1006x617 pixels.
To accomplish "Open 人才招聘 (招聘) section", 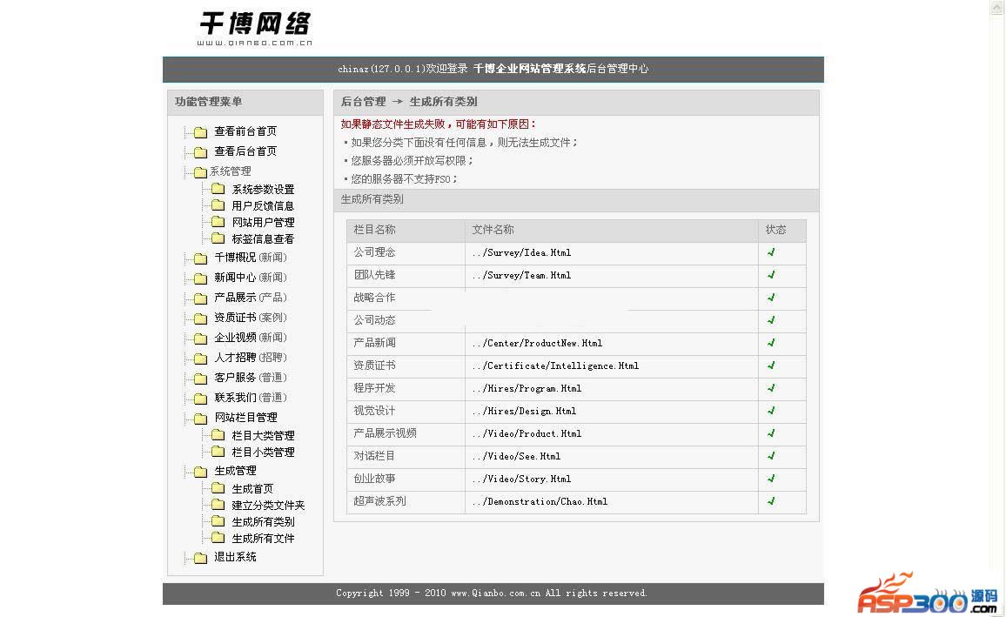I will (251, 358).
